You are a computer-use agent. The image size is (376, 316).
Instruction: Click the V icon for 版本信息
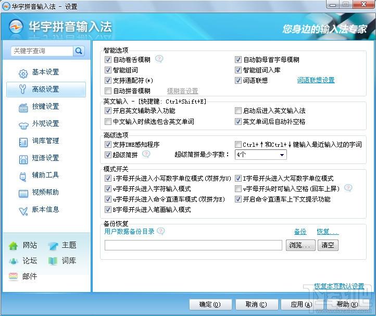[x=23, y=211]
